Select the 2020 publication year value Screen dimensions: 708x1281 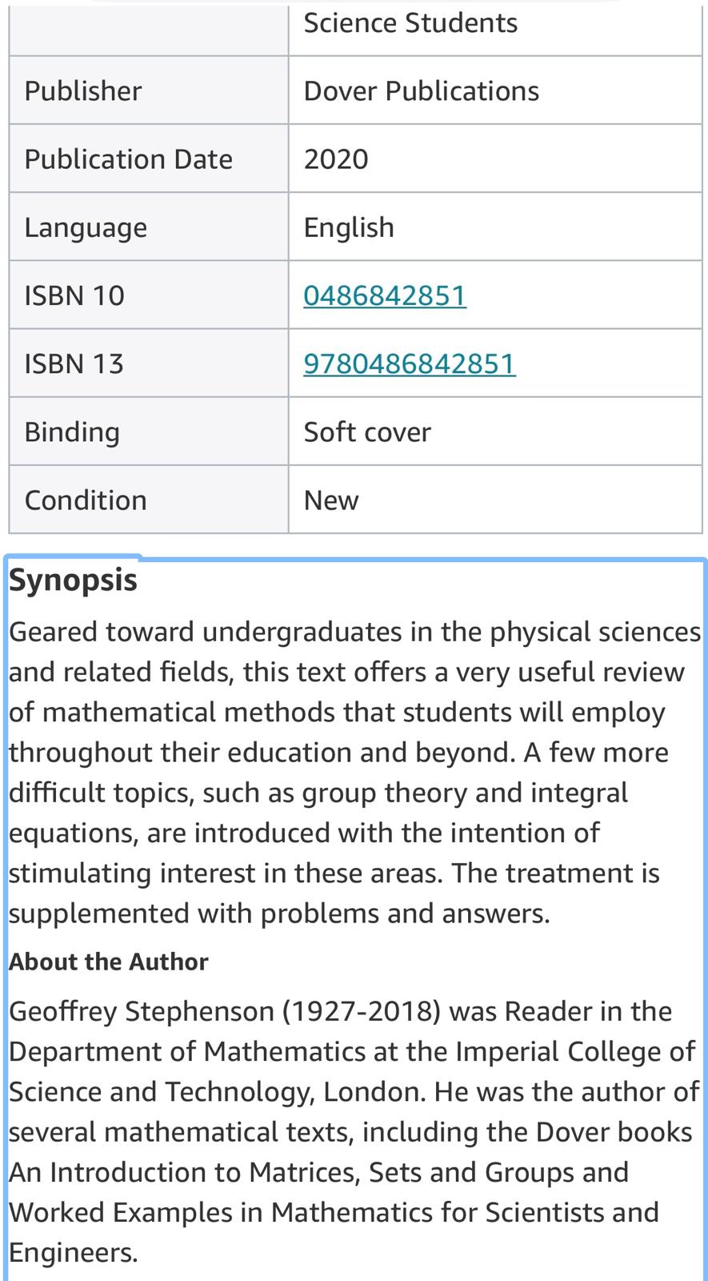tap(336, 159)
